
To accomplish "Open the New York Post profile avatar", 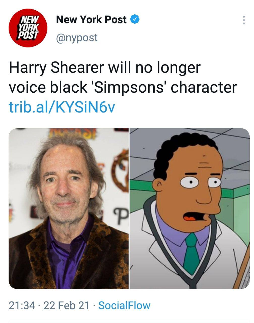I will (28, 28).
